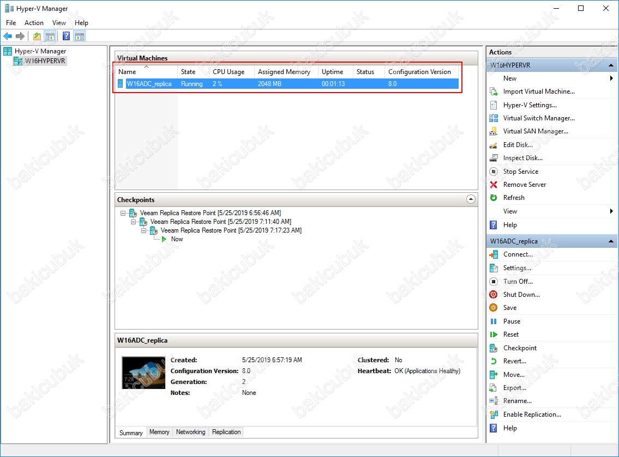Viewport: 619px width, 457px height.
Task: Select the Now checkpoint entry
Action: 177,239
